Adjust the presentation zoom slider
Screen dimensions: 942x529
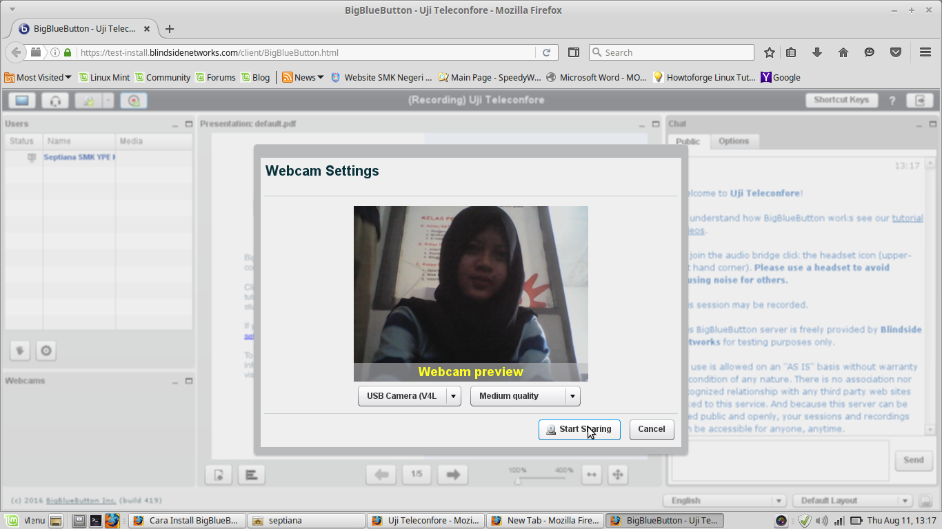point(517,481)
